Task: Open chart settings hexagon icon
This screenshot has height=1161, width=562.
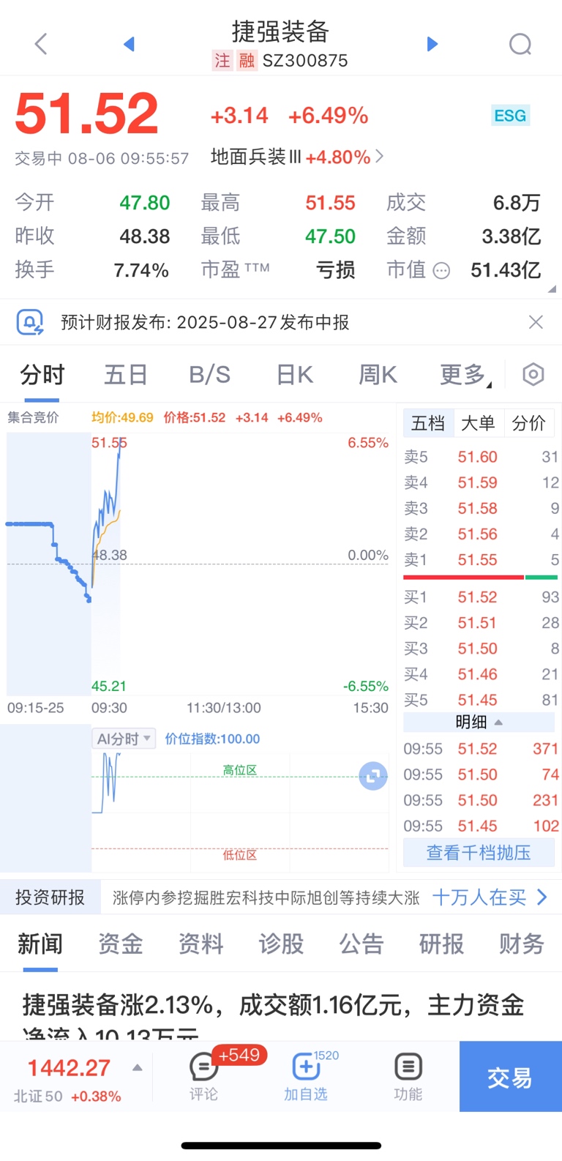Action: [533, 375]
